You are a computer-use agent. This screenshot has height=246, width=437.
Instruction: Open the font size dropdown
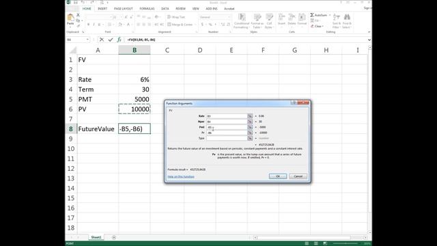pyautogui.click(x=122, y=17)
